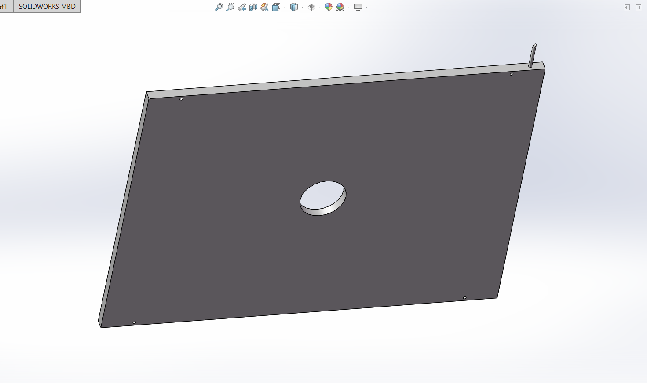This screenshot has height=383, width=647.
Task: Toggle the Hide/Show Items eye icon
Action: [x=311, y=7]
